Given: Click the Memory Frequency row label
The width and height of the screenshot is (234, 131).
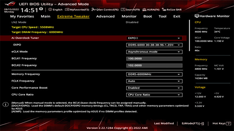Looking at the screenshot, I should 26,74.
